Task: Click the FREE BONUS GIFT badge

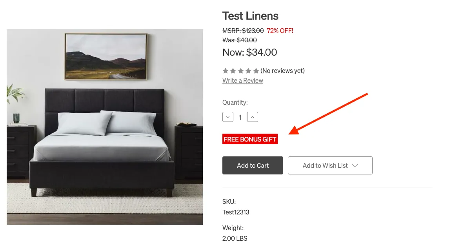Action: [x=250, y=139]
